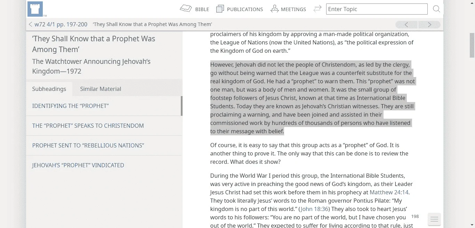The height and width of the screenshot is (228, 475).
Task: Click the language switch arrows icon
Action: tap(317, 9)
